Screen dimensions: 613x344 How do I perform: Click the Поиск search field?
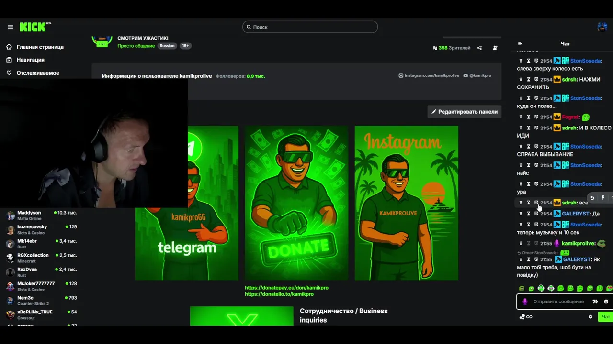click(x=310, y=27)
